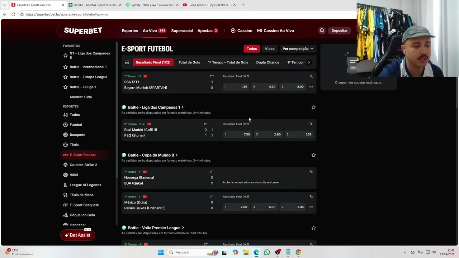459x258 pixels.
Task: Expand Battle - Volta Premier League chevron
Action: (x=183, y=228)
